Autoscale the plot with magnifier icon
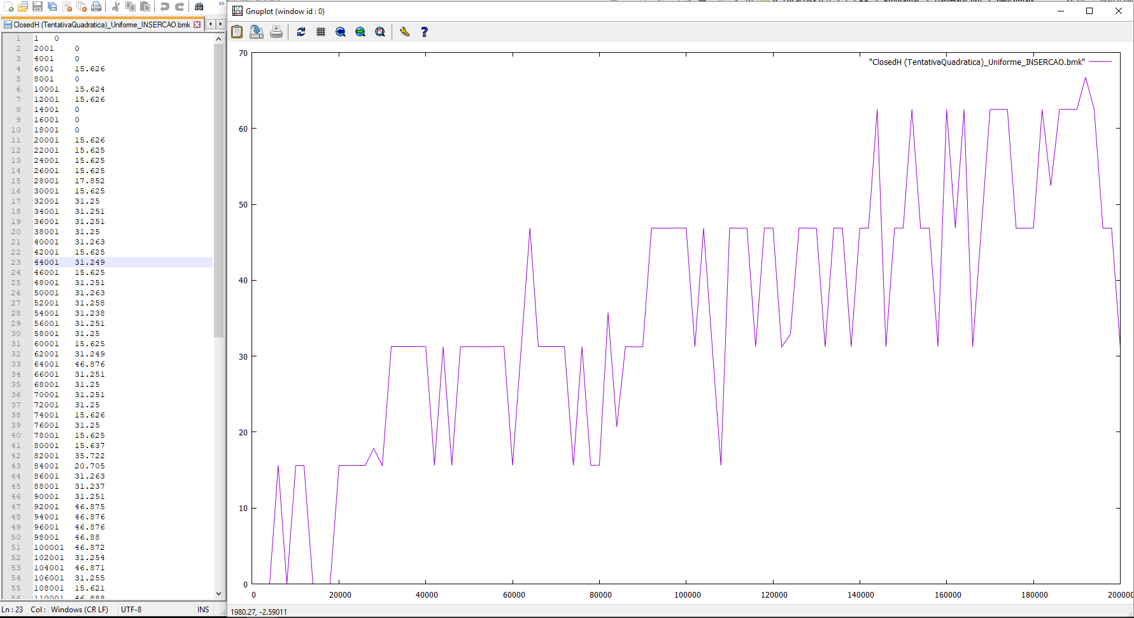The height and width of the screenshot is (618, 1134). (380, 32)
